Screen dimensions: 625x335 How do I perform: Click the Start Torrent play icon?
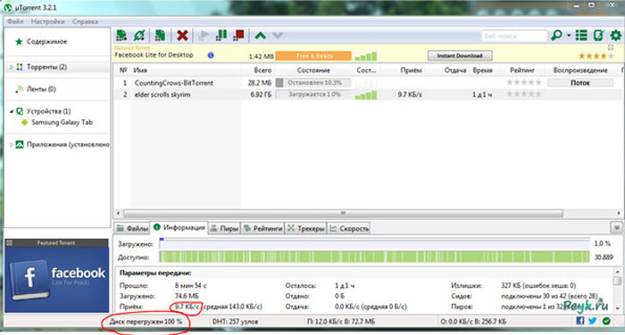click(x=204, y=36)
